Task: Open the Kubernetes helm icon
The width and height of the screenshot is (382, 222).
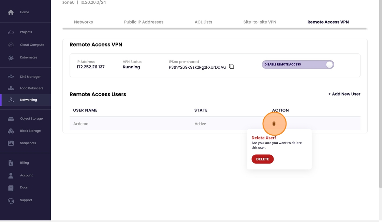Action: [x=11, y=58]
